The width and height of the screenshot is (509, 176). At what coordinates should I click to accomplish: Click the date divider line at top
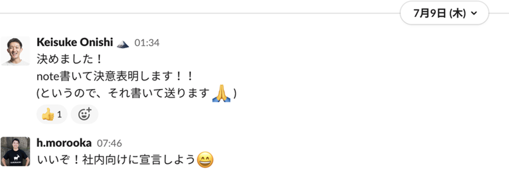[x=200, y=13]
